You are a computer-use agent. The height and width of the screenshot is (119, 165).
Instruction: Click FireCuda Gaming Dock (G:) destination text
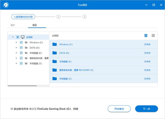[54, 109]
